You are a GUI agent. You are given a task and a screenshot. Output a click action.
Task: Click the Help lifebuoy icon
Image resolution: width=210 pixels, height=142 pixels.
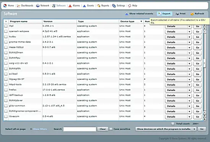[129, 6]
